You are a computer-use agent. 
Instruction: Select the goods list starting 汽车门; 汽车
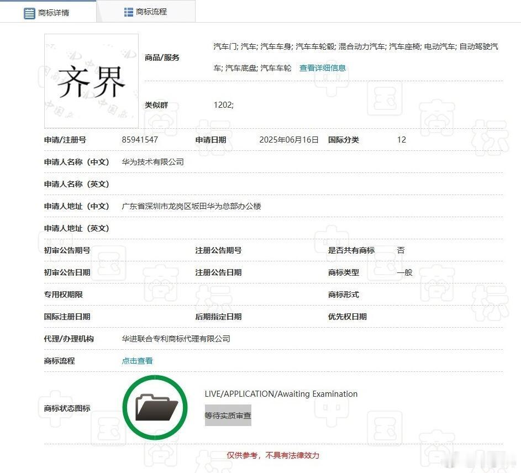pyautogui.click(x=356, y=57)
